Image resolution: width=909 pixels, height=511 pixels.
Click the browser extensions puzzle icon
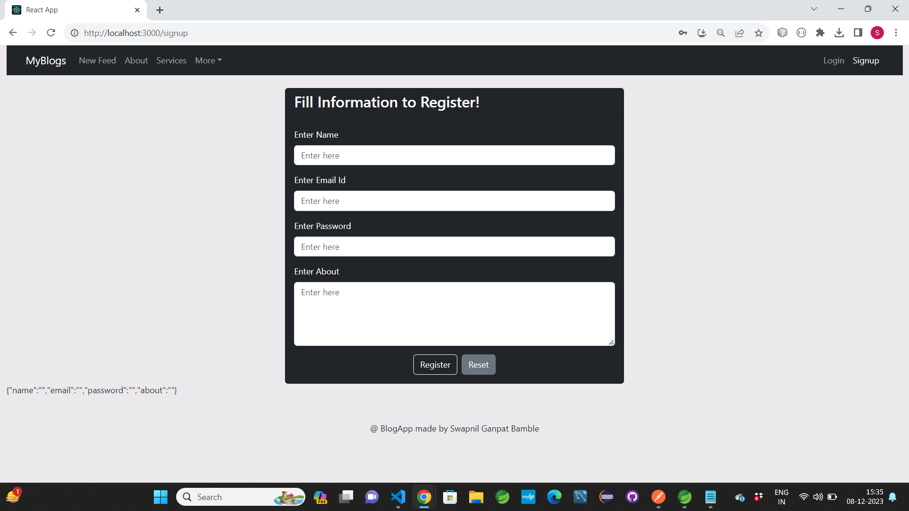pos(821,33)
